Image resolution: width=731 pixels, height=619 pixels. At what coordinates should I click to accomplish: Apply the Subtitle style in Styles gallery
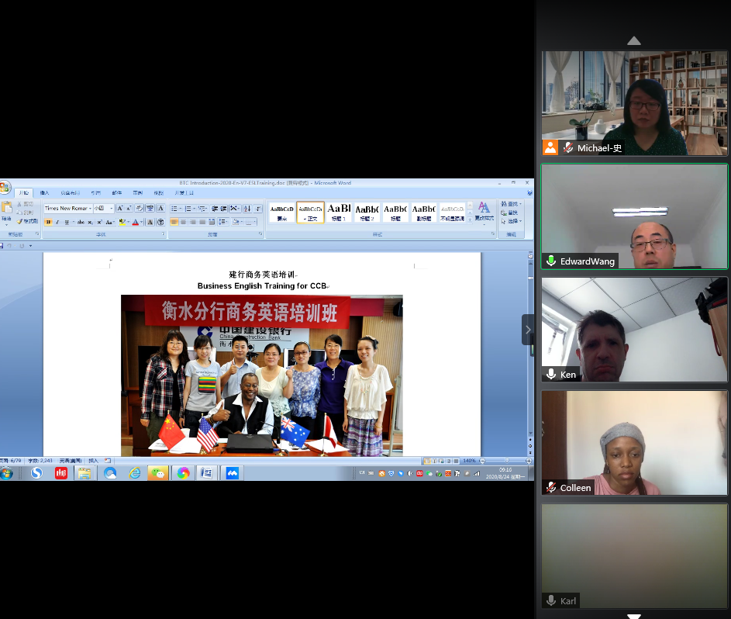click(424, 213)
